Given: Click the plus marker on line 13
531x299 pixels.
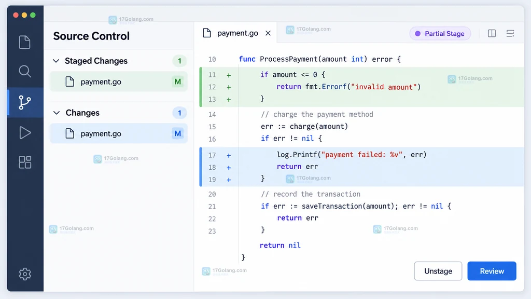Looking at the screenshot, I should [x=229, y=99].
